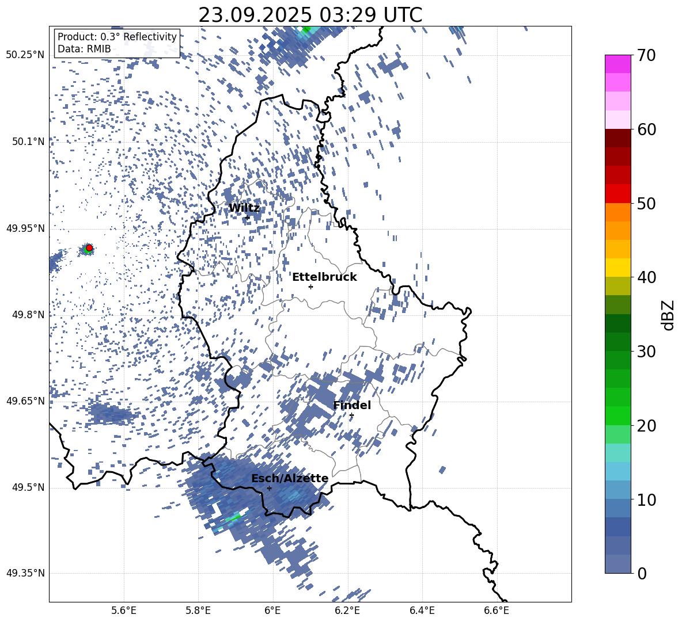Click the 49.65°N latitude tick label

pyautogui.click(x=25, y=401)
